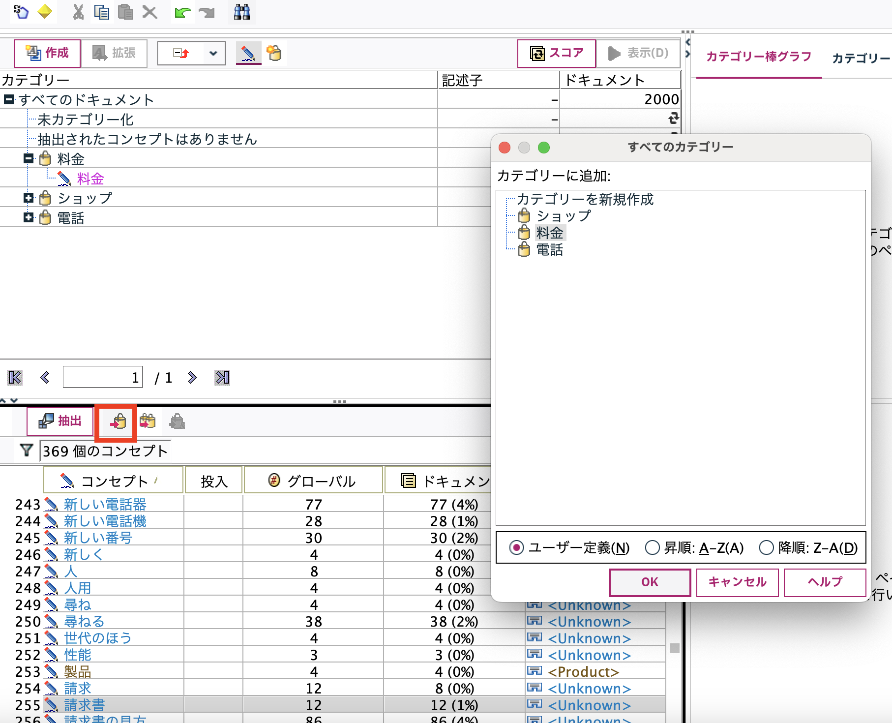Click the generate yellow diamond icon
Screen dimensions: 892x723
click(45, 12)
